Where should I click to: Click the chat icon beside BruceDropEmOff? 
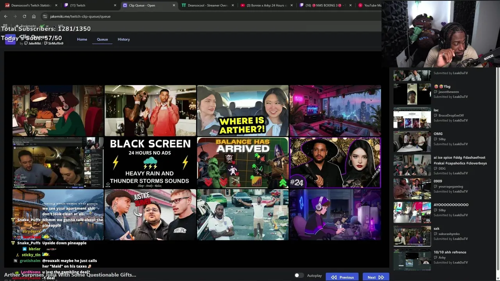[x=436, y=116]
